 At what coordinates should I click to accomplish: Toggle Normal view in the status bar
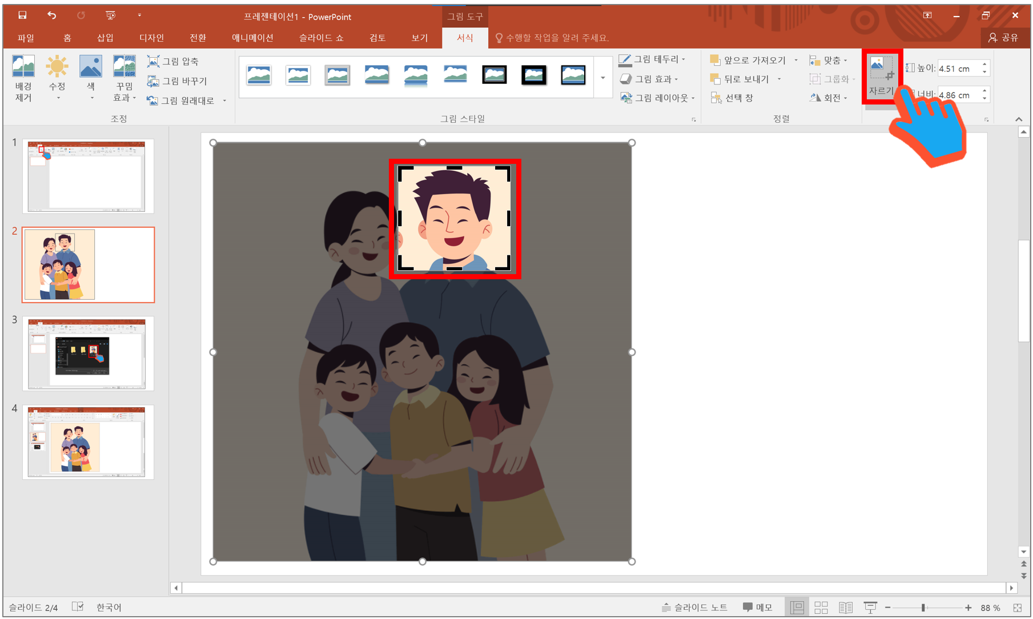coord(797,606)
